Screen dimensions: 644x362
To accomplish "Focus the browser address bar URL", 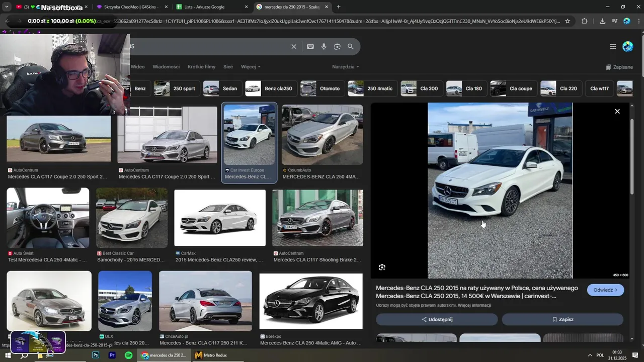I will (327, 21).
